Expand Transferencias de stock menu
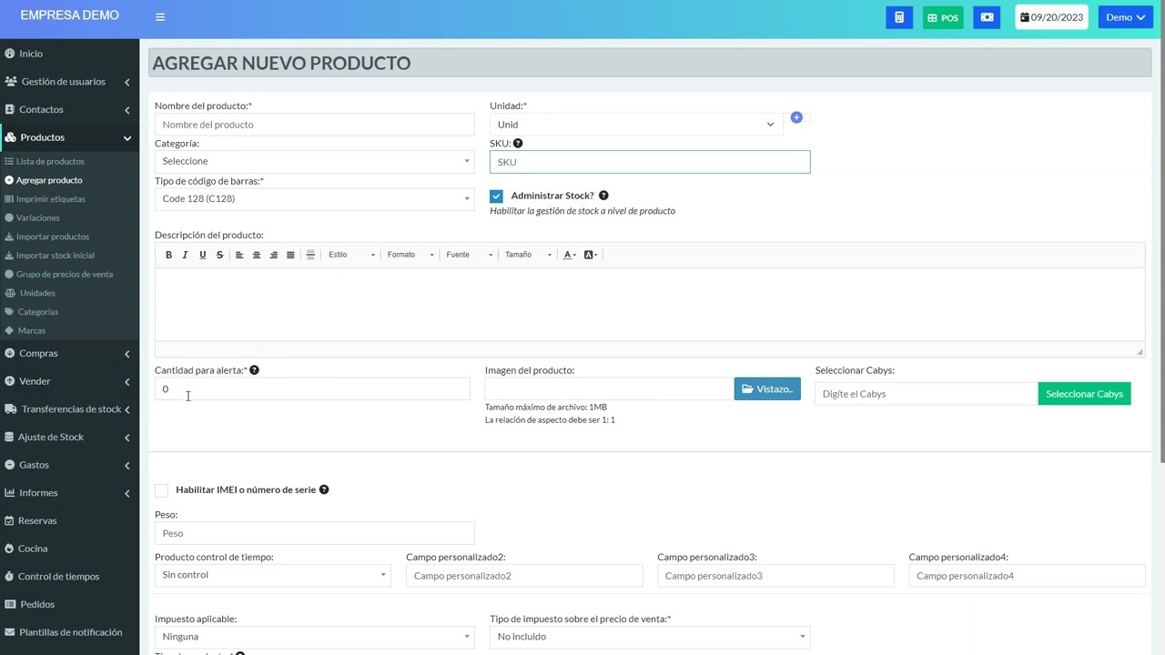Screen dimensions: 1165x655 pos(69,409)
